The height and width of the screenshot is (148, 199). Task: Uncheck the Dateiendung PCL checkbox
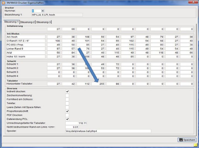(x=67, y=119)
